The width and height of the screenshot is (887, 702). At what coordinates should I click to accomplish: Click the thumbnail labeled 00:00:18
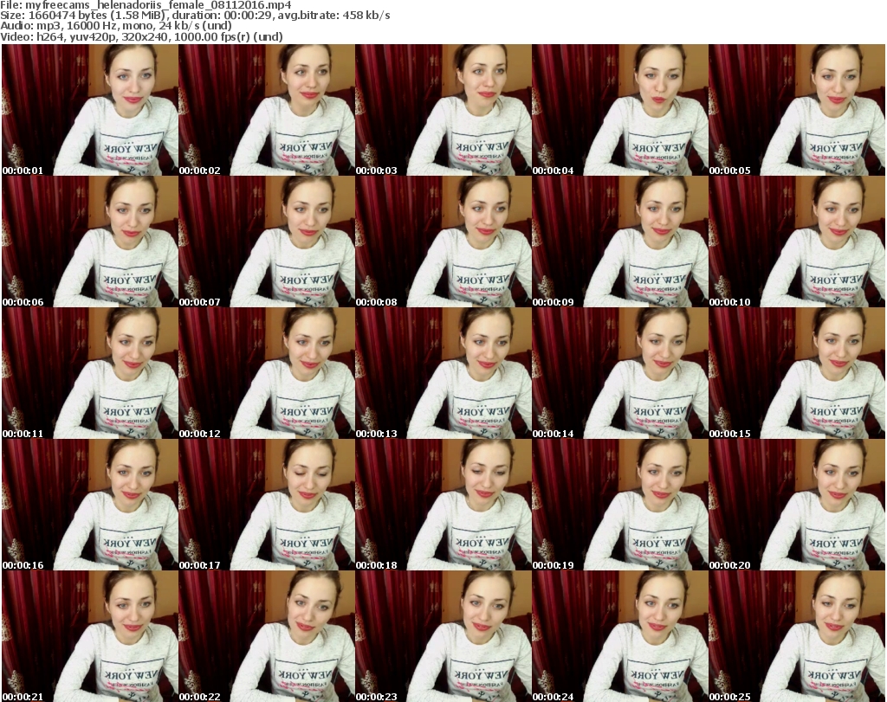[443, 505]
